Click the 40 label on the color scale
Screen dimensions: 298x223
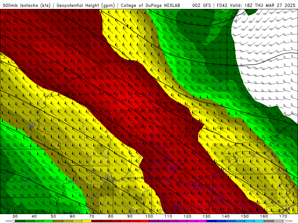pyautogui.click(x=34, y=216)
